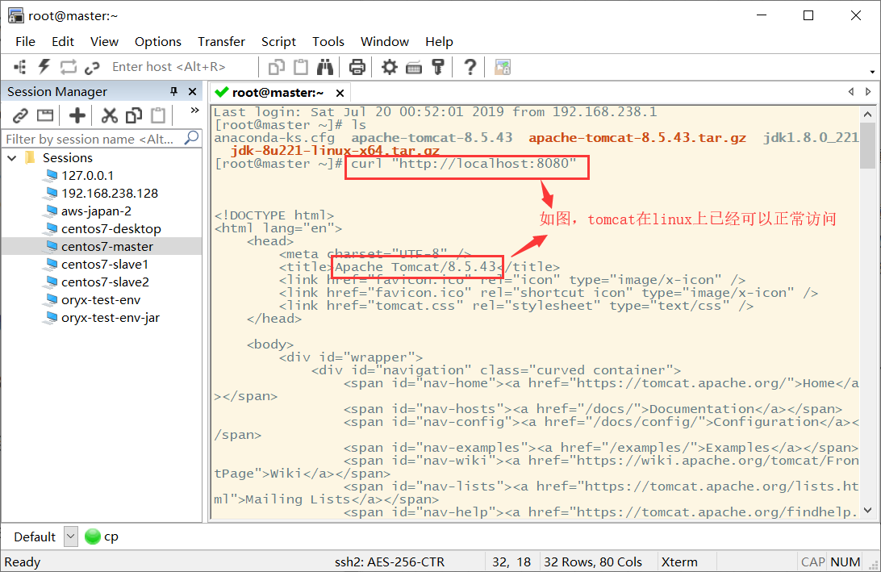The image size is (881, 572).
Task: Click the previous tab arrow
Action: click(x=851, y=92)
